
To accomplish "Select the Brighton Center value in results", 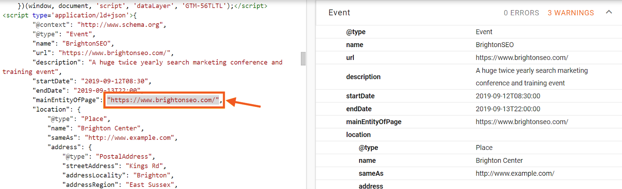I will (499, 160).
